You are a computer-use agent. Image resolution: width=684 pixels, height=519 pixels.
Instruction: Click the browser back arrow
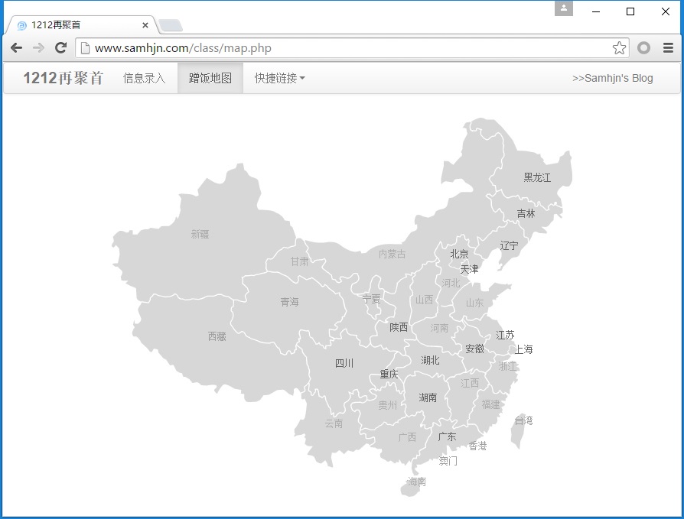pyautogui.click(x=16, y=48)
